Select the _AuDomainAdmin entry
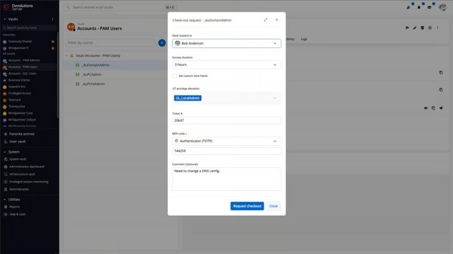453x254 pixels. pyautogui.click(x=95, y=65)
